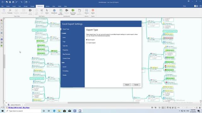The image size is (202, 113).
Task: Click the Cancel button in dialog
Action: coord(136,85)
